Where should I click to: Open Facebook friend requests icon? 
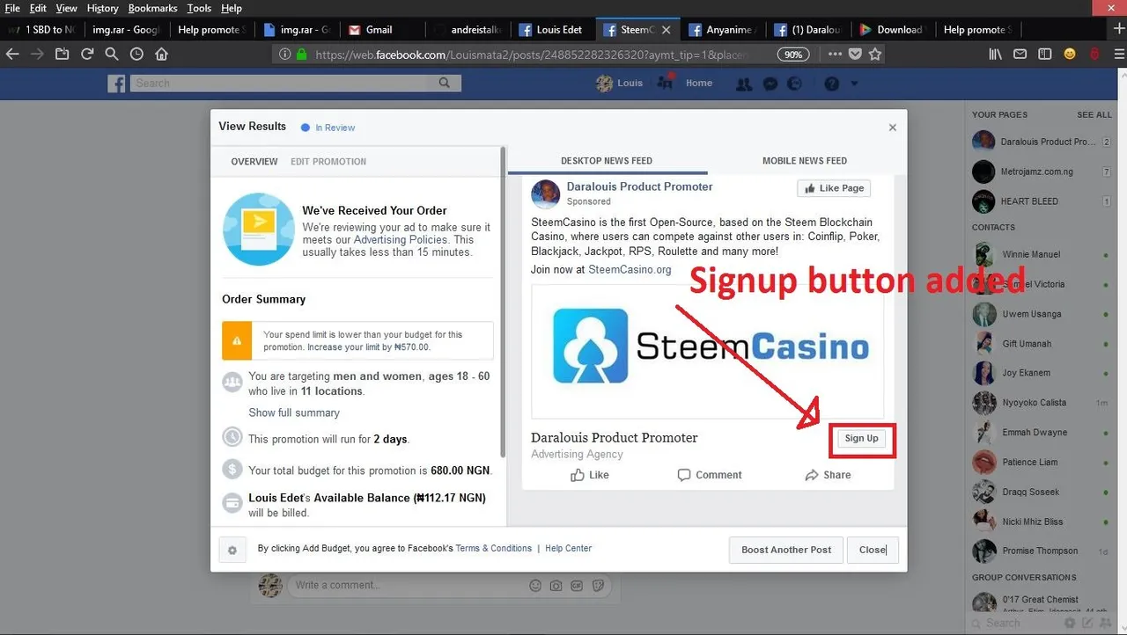(744, 84)
